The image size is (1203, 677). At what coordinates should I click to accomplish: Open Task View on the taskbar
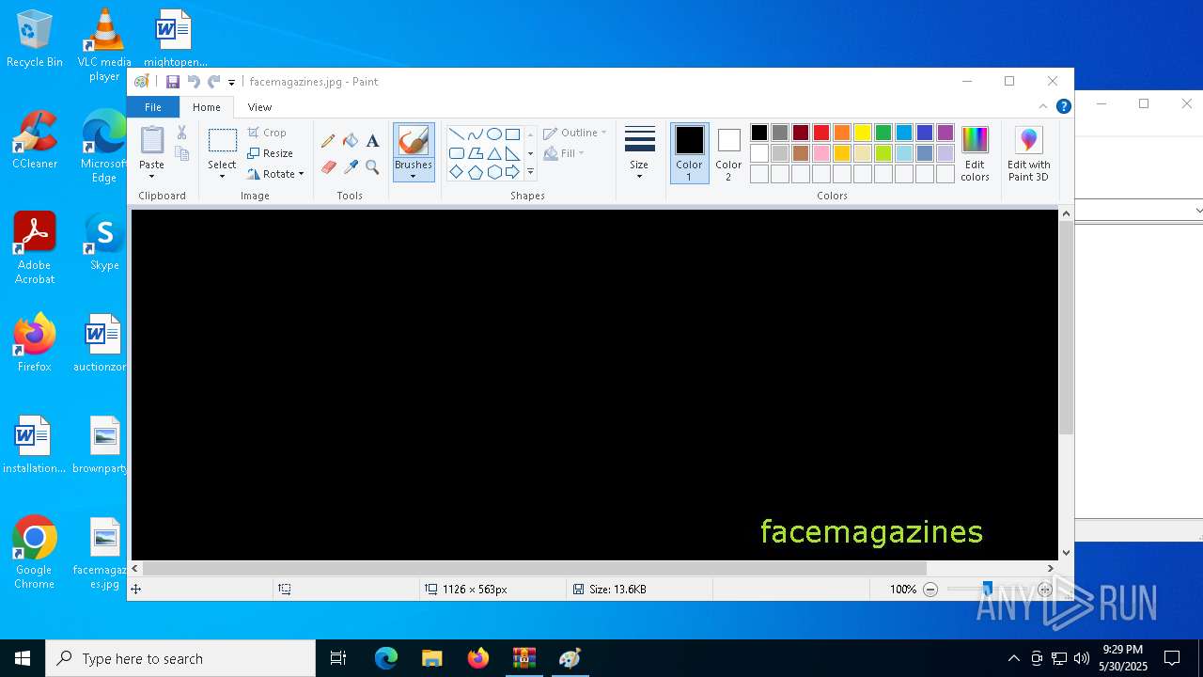click(338, 658)
